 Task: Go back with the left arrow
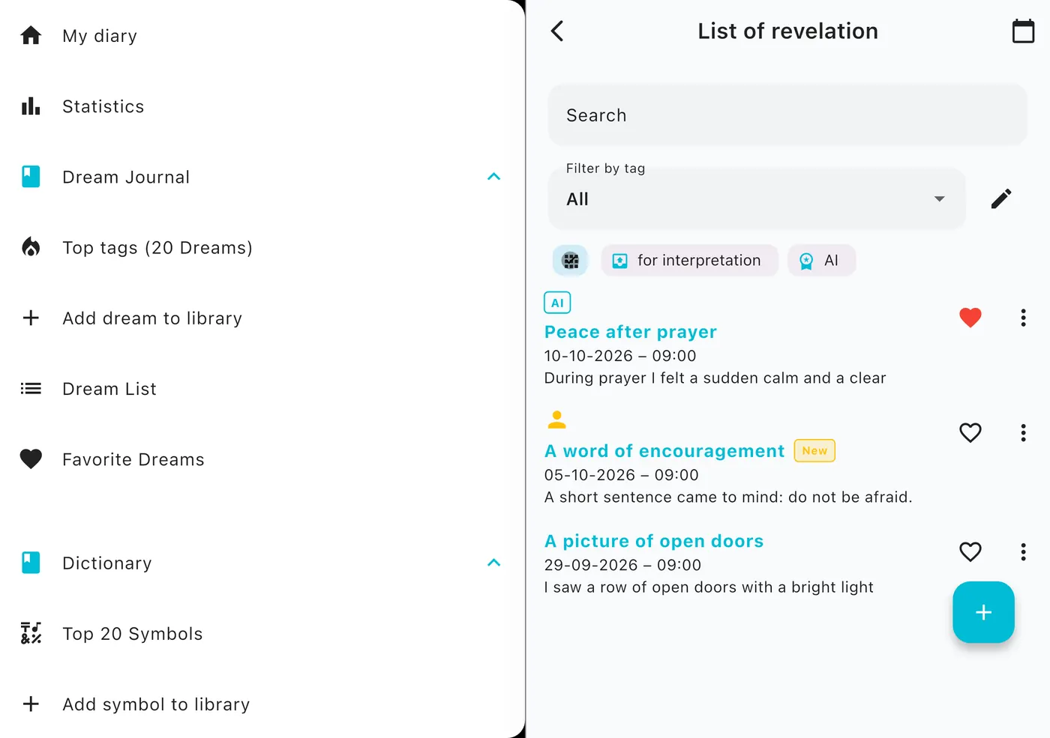pyautogui.click(x=556, y=31)
